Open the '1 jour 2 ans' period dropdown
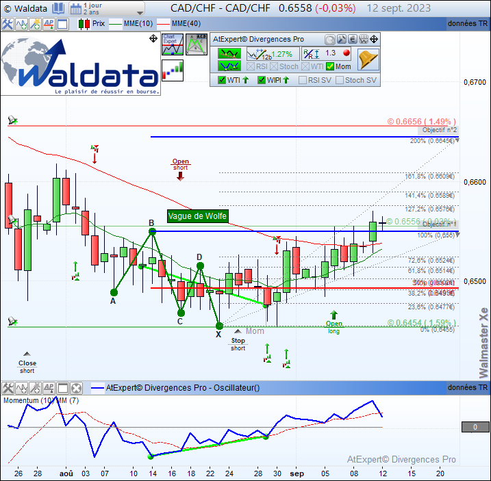Viewport: 491px width, 481px height. pos(107,8)
